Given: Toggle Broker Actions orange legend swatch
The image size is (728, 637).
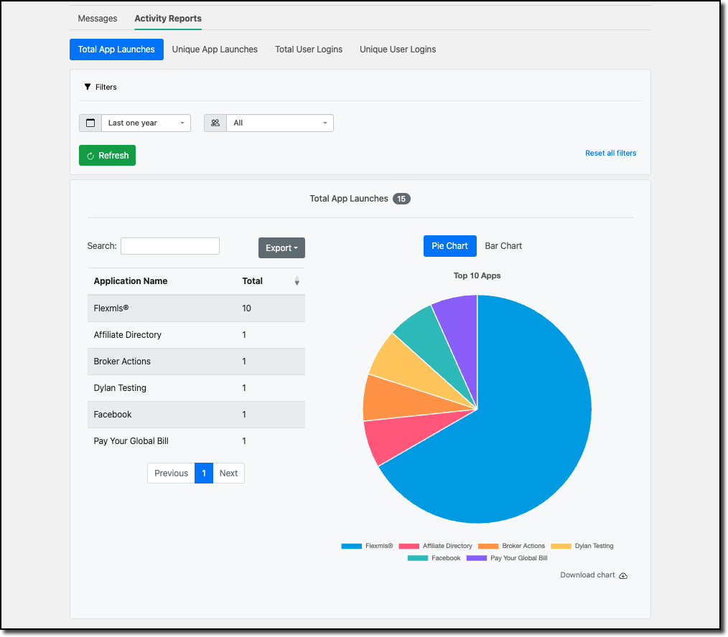Looking at the screenshot, I should point(488,546).
